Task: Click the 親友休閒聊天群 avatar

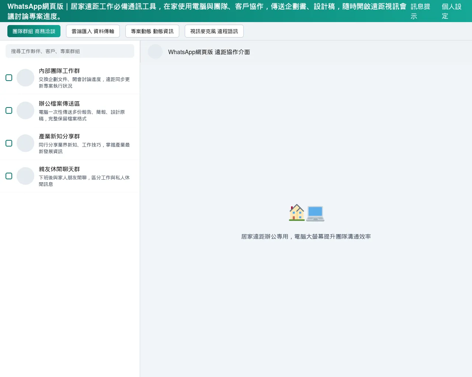Action: [25, 176]
